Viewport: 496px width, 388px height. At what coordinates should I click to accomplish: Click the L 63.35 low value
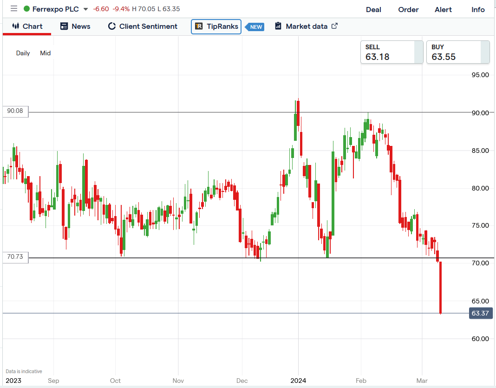[x=169, y=9]
